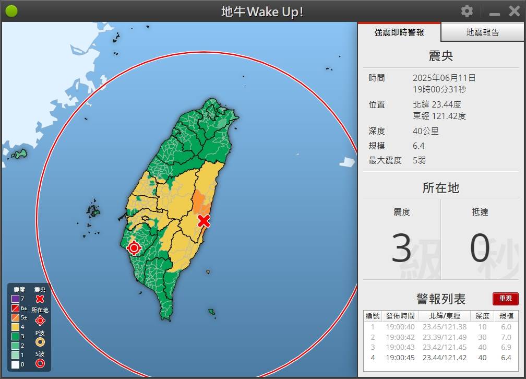Select alert row 3 issued at 19:00:43
Image resolution: width=526 pixels, height=379 pixels.
[441, 347]
